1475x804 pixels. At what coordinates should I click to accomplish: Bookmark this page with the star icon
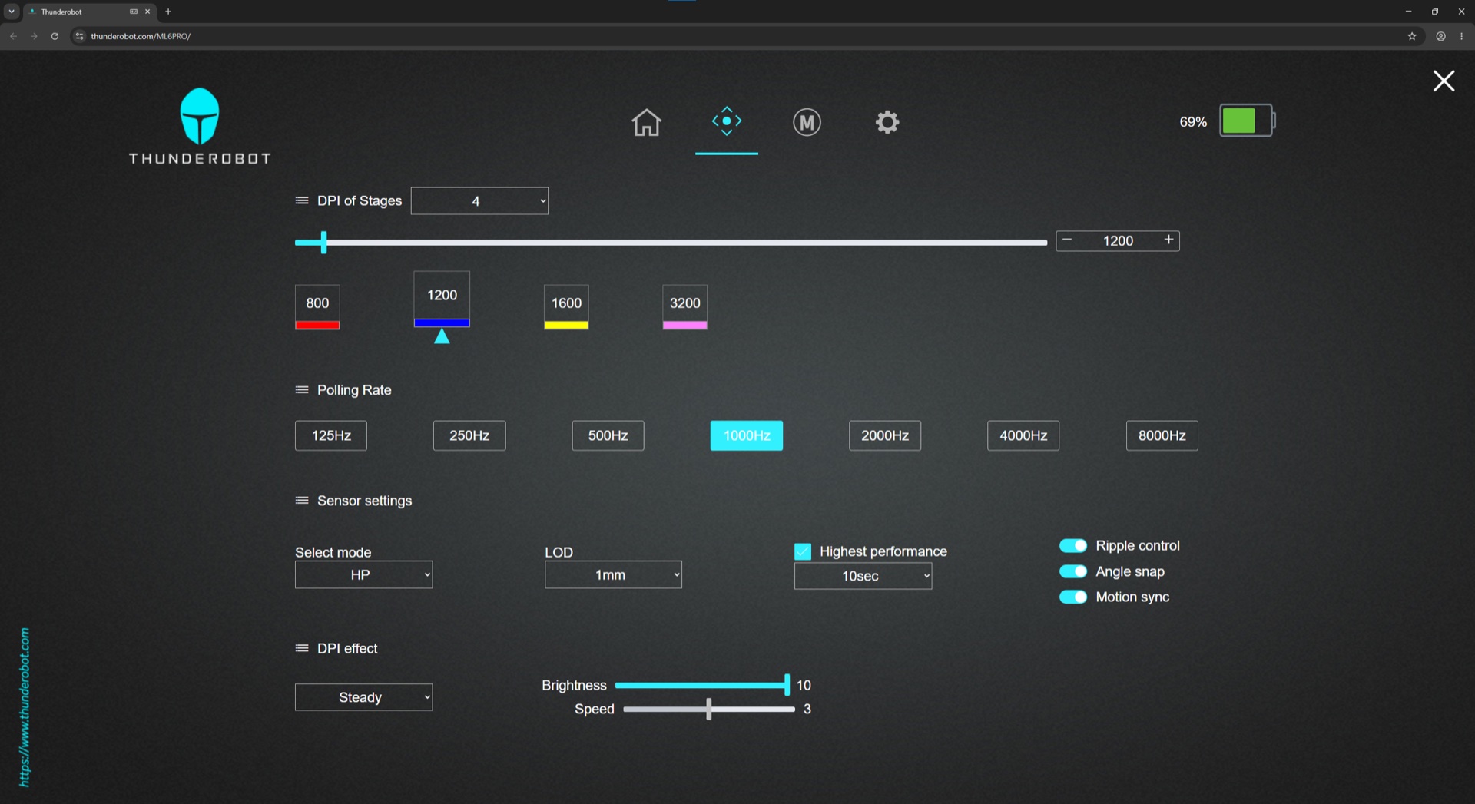pos(1411,36)
